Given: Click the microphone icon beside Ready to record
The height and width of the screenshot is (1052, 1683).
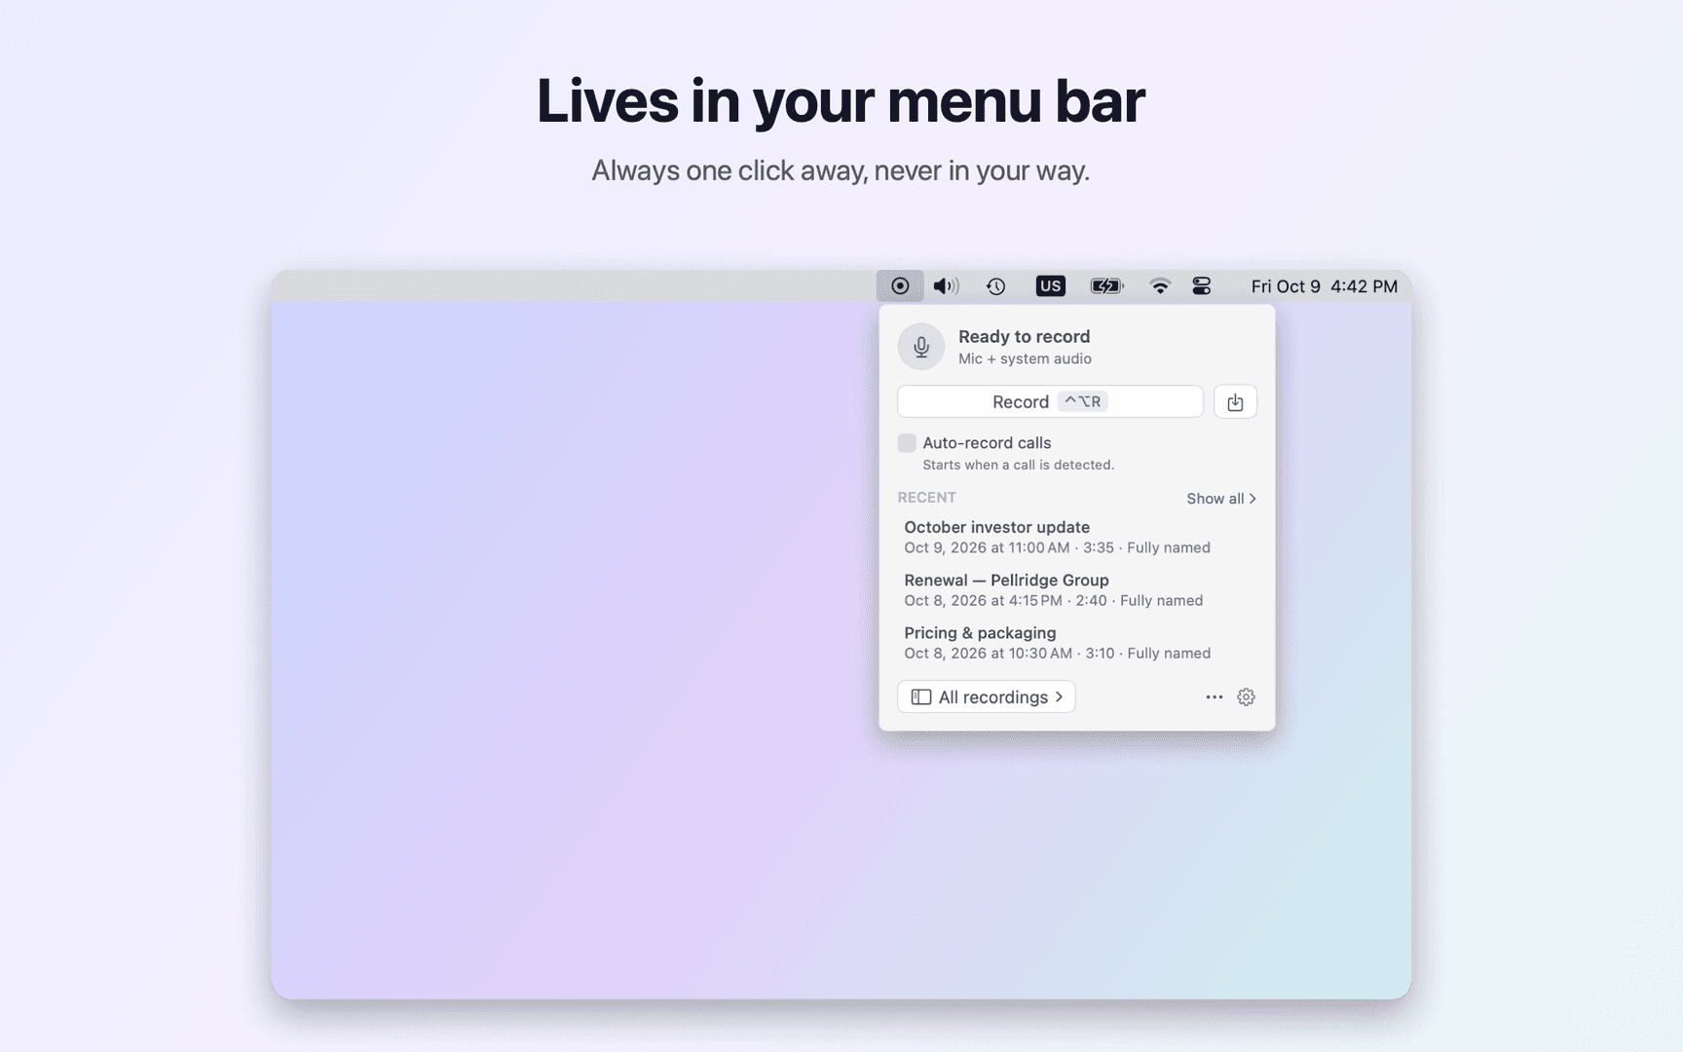Looking at the screenshot, I should point(921,347).
